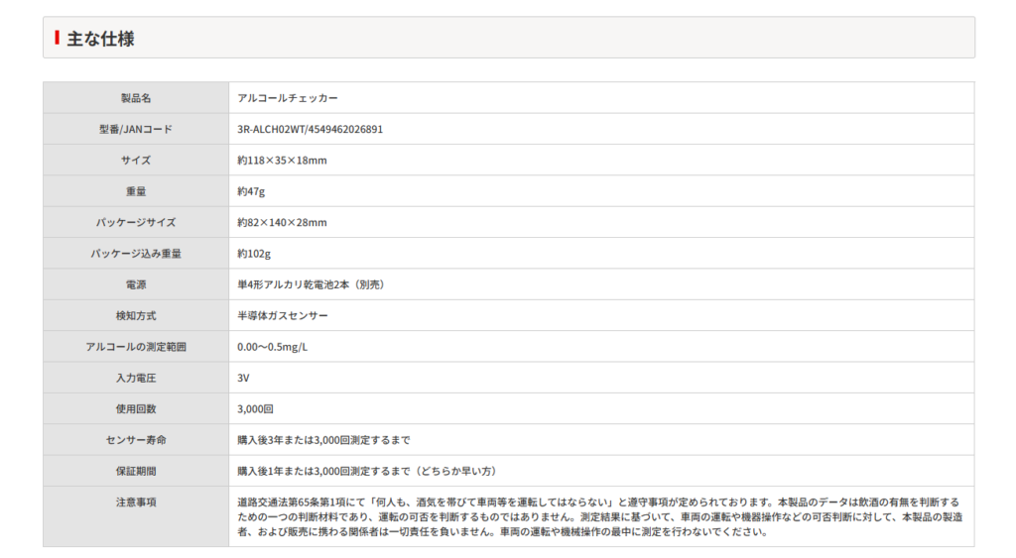Select the センサー寿命 label cell

pos(136,440)
